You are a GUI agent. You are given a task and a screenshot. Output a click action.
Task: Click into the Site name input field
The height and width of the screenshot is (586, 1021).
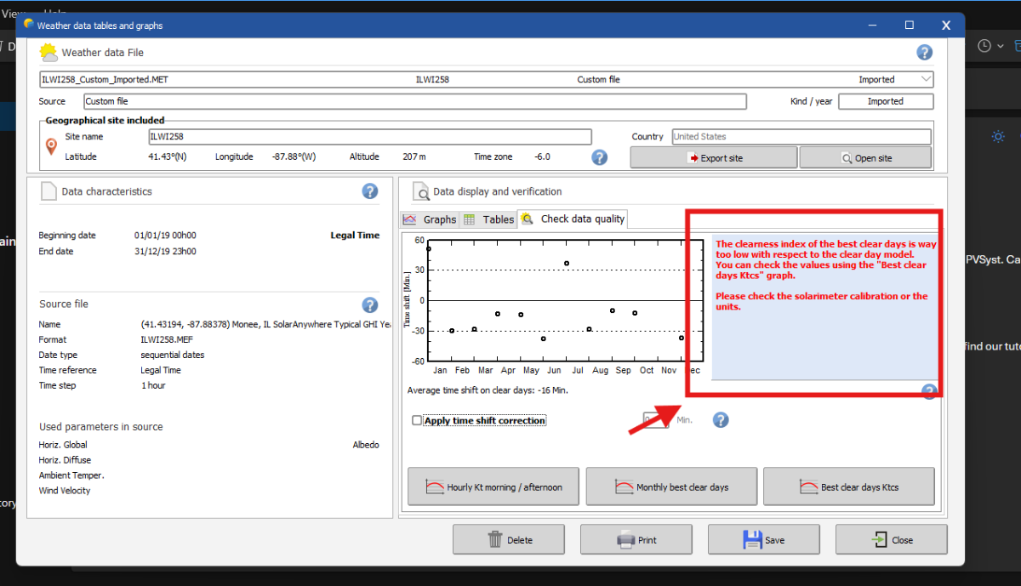pos(369,136)
